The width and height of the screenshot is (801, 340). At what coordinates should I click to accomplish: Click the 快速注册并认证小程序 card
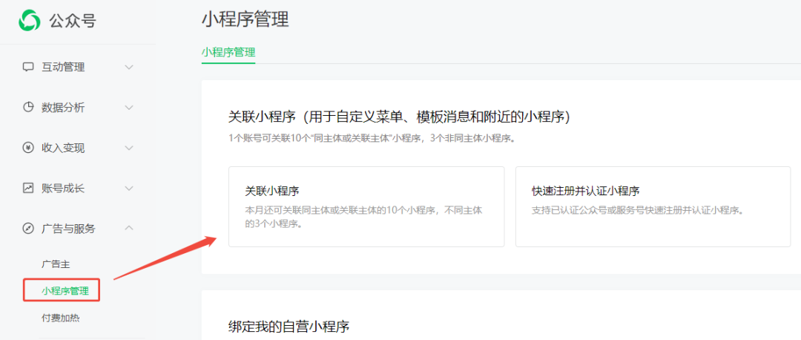click(653, 206)
